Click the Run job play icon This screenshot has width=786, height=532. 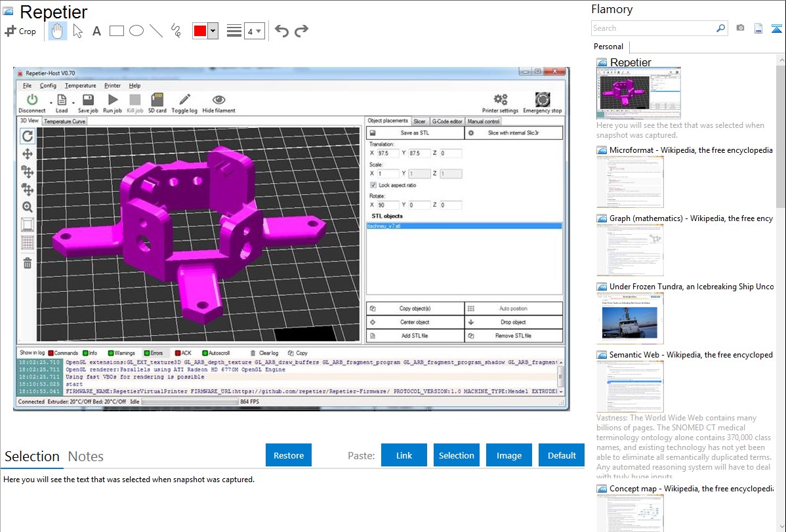tap(113, 100)
